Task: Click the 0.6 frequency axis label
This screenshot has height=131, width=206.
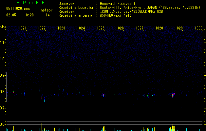Action: (x=3, y=124)
